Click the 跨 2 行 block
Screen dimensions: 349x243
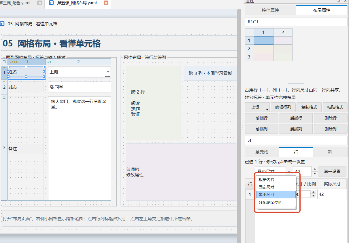click(153, 103)
